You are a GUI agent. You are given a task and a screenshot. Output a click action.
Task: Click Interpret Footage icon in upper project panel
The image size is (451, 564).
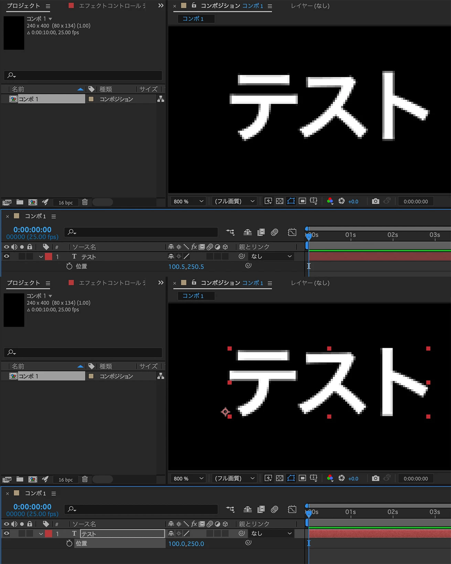[7, 202]
